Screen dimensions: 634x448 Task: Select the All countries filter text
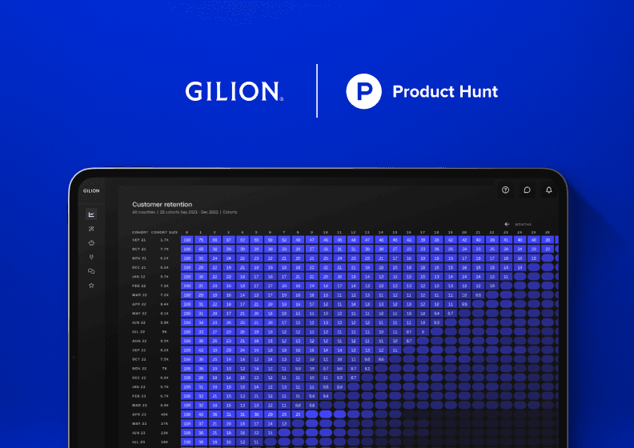pyautogui.click(x=143, y=212)
